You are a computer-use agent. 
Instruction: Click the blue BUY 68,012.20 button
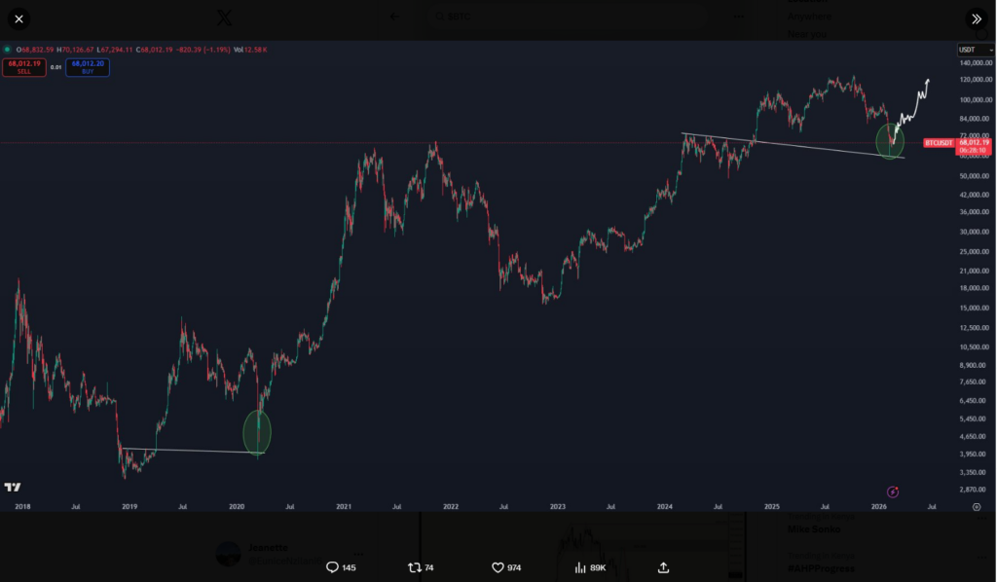pos(87,67)
